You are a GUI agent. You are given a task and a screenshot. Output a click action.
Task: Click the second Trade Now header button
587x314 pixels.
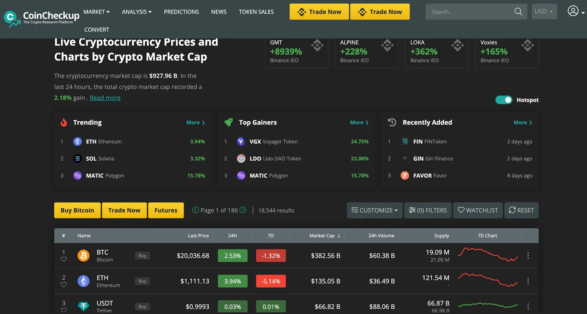380,12
